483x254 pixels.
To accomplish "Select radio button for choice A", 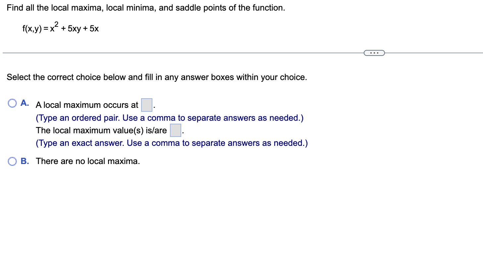I will 12,103.
